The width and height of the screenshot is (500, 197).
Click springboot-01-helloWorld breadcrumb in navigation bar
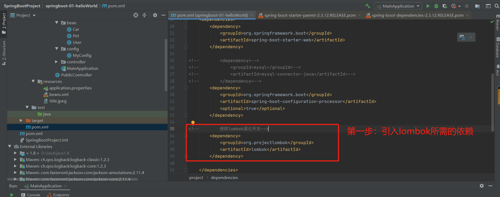(x=72, y=6)
